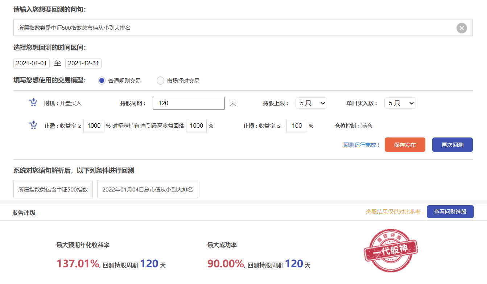Clear the backtest query text with the X icon
The image size is (487, 284).
click(x=461, y=28)
